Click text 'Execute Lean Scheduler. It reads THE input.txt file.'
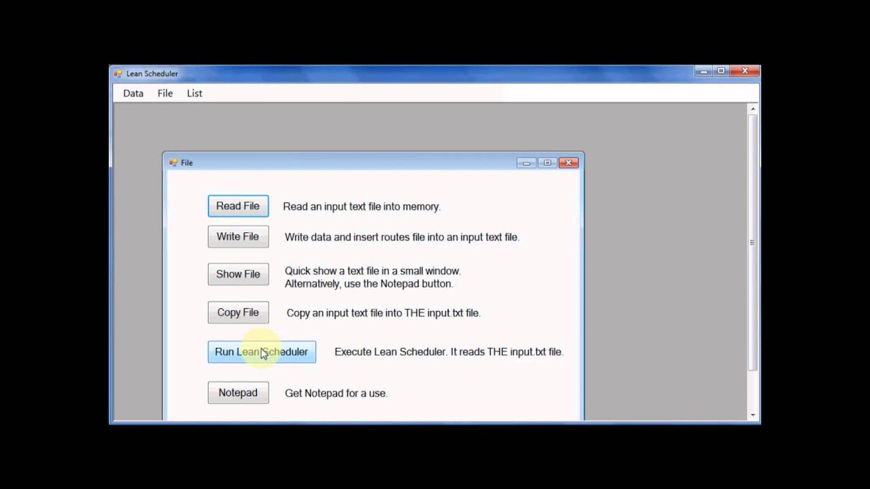This screenshot has width=870, height=489. [449, 352]
